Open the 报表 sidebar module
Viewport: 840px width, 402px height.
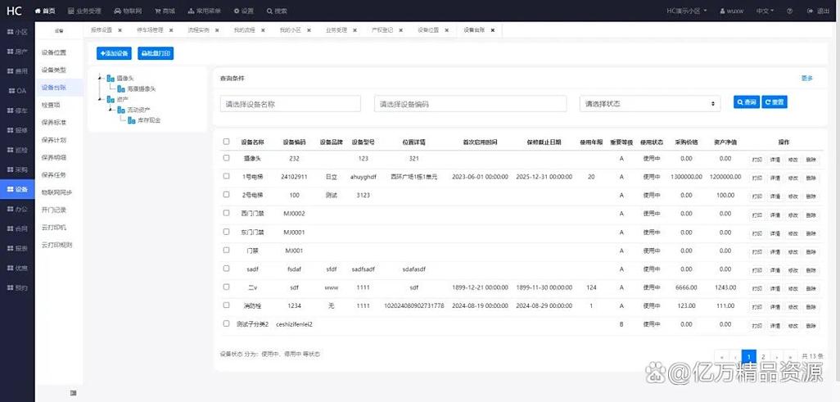click(x=17, y=249)
